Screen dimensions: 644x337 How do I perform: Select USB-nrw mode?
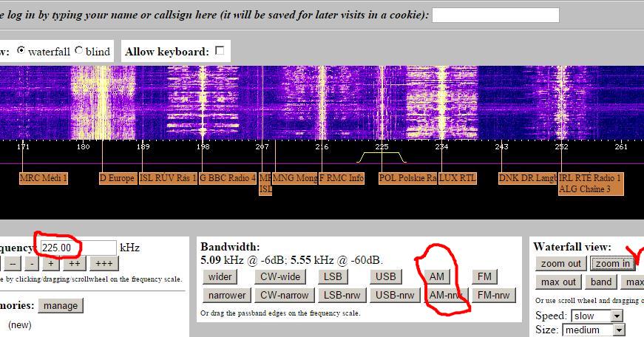(395, 295)
